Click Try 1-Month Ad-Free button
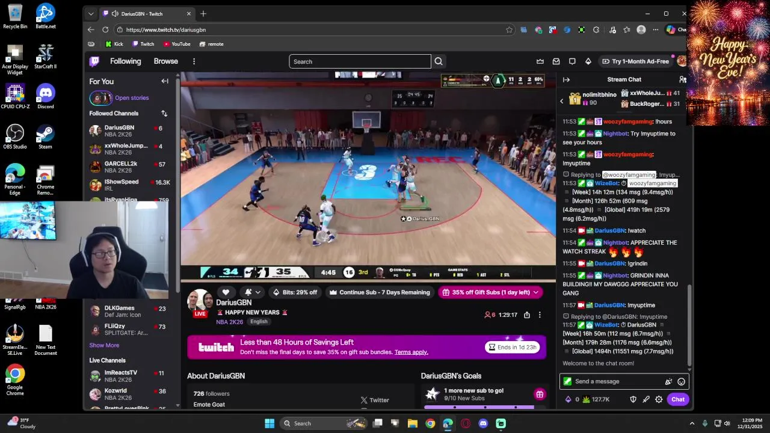770x433 pixels. (x=635, y=61)
